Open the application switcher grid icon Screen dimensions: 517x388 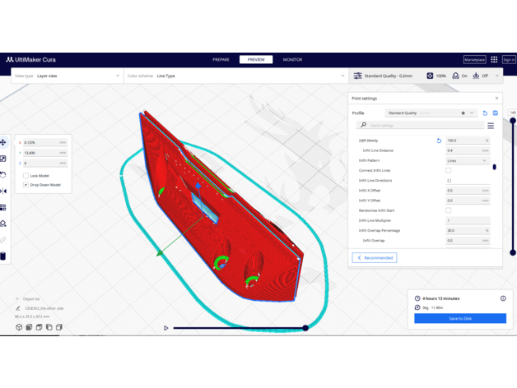494,60
